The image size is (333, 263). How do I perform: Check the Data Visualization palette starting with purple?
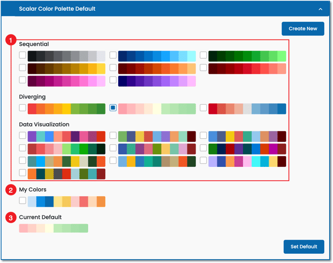click(23, 135)
